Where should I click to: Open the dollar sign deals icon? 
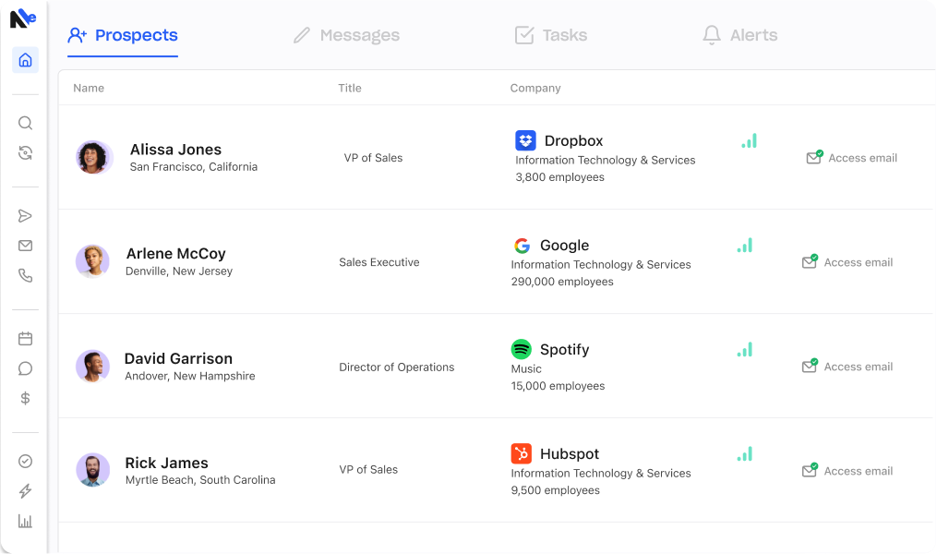pos(25,398)
